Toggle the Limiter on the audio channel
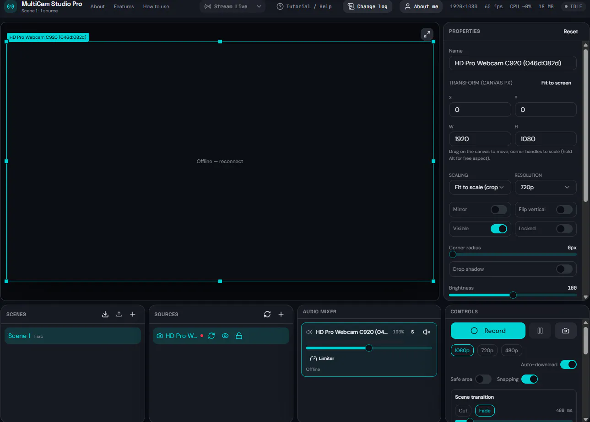 click(x=322, y=359)
